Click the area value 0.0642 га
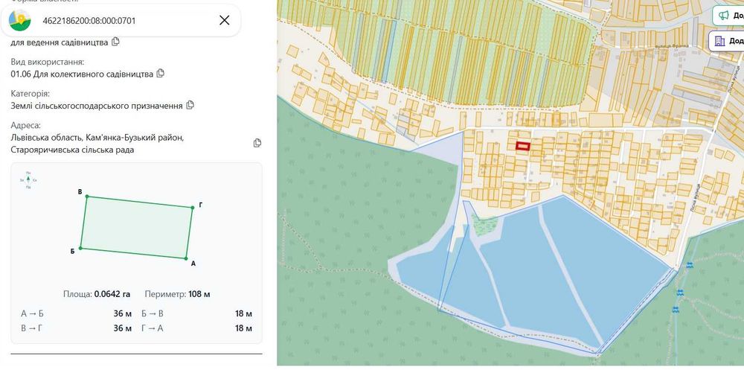Viewport: 744px width, 373px height. (112, 294)
